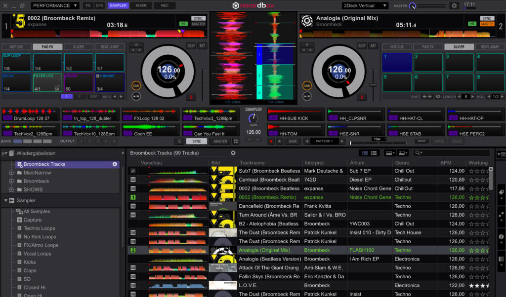Trigger the DrumLoop 128 07 sampler slot
Image resolution: width=506 pixels, height=297 pixels.
click(31, 115)
